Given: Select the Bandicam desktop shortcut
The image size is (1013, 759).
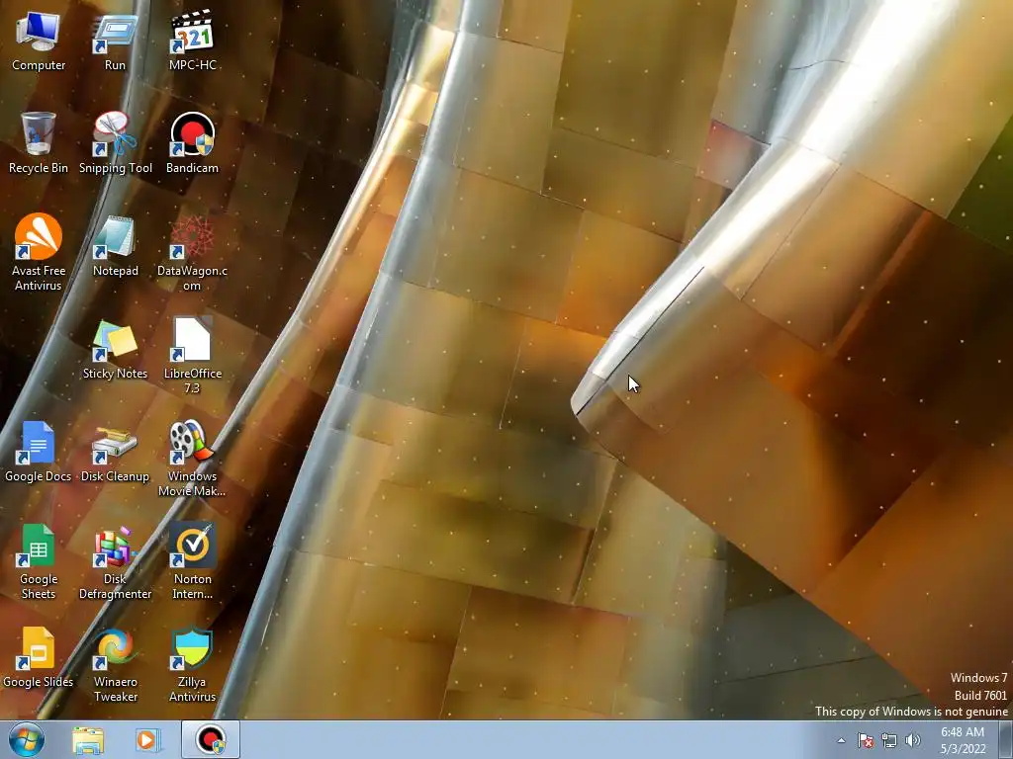Looking at the screenshot, I should tap(192, 143).
